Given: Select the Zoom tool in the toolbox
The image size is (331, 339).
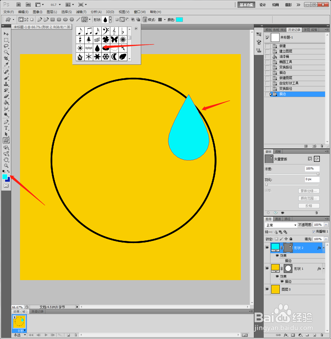Looking at the screenshot, I should pos(6,166).
